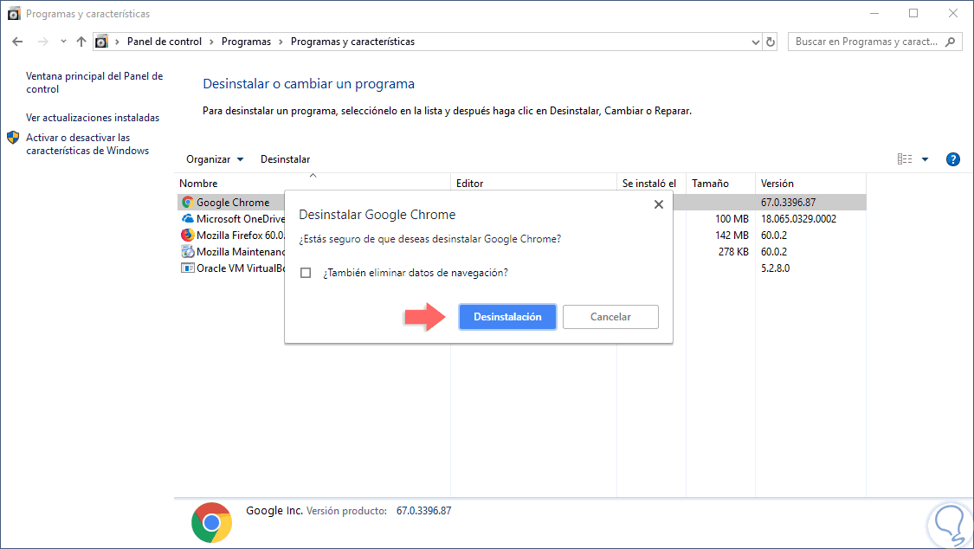Click the window title bar icon
This screenshot has height=549, width=974.
tap(14, 13)
